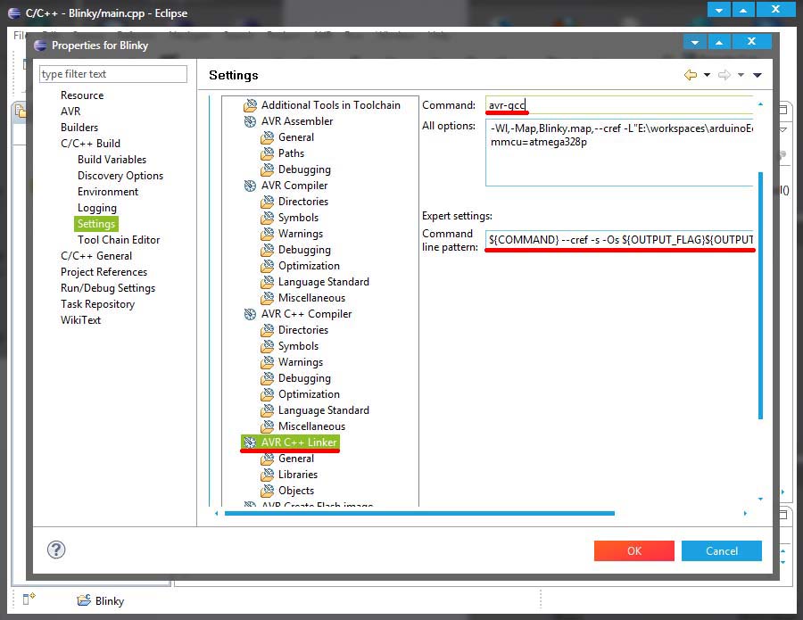Click Warnings option icon under AVR Compiler
This screenshot has width=803, height=620.
(268, 234)
